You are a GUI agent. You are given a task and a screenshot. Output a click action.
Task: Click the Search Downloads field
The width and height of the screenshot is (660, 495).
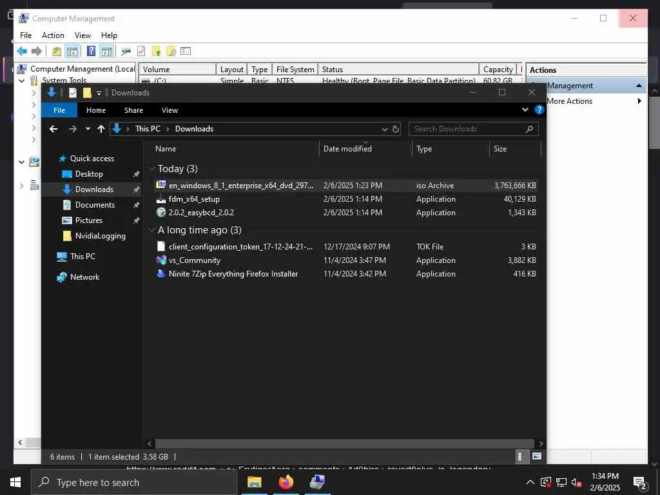click(x=474, y=129)
